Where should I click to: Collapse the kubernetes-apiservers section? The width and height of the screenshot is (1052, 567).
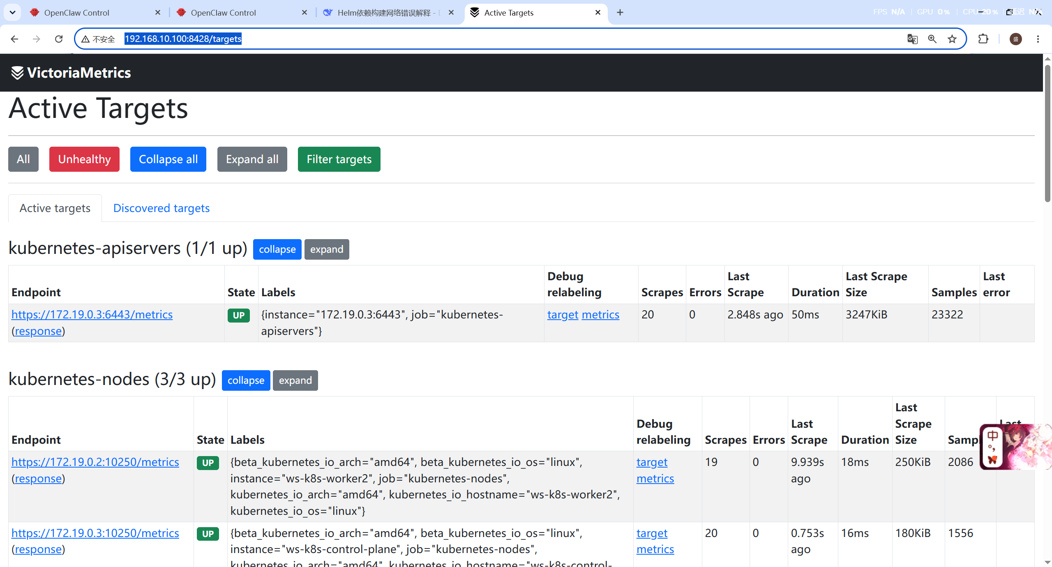pos(277,249)
